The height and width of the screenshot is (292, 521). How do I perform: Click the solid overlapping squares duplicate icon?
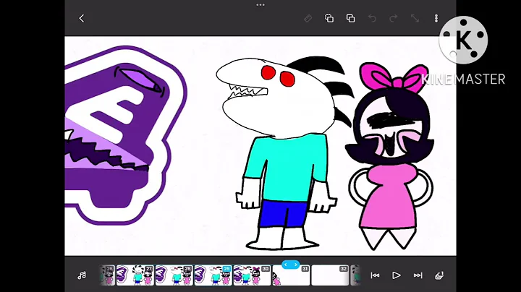(x=350, y=18)
